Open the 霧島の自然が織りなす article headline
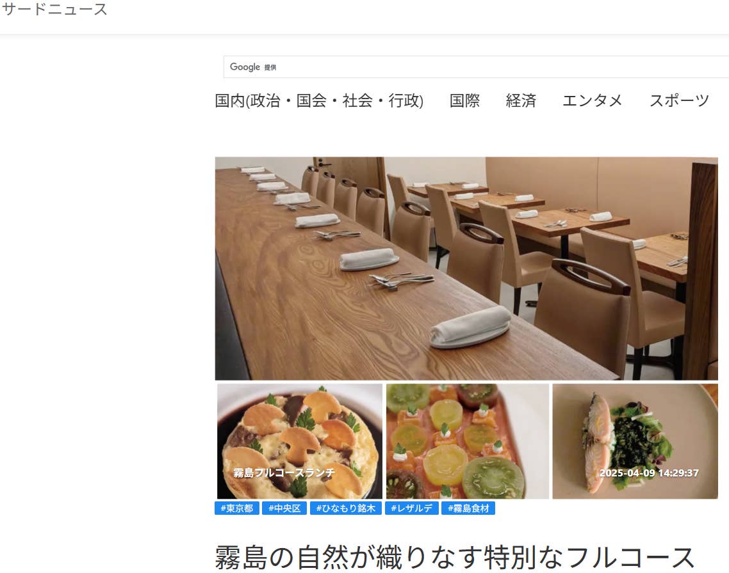The image size is (729, 573). (x=454, y=557)
